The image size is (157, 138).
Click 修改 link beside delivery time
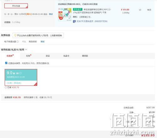[51, 14]
